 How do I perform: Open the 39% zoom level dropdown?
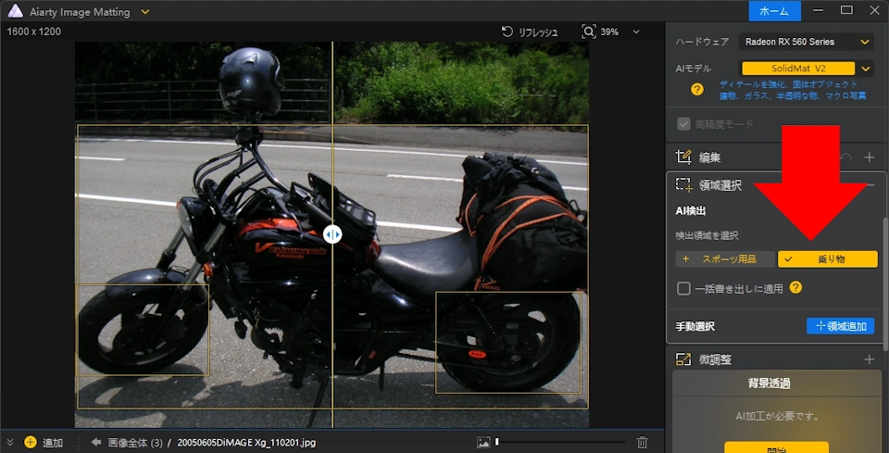636,32
